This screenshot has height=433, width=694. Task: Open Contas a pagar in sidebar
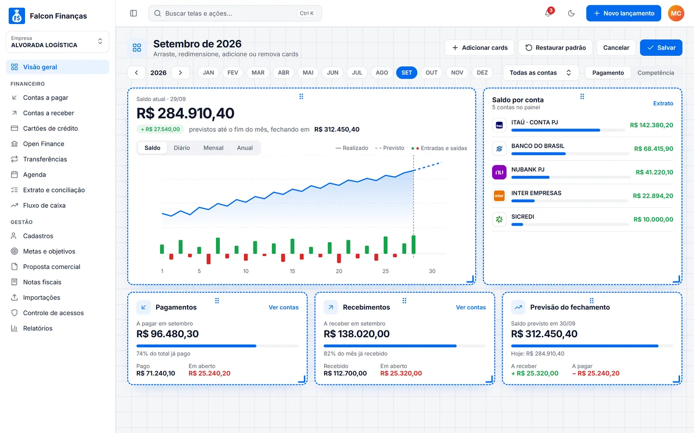(x=57, y=98)
